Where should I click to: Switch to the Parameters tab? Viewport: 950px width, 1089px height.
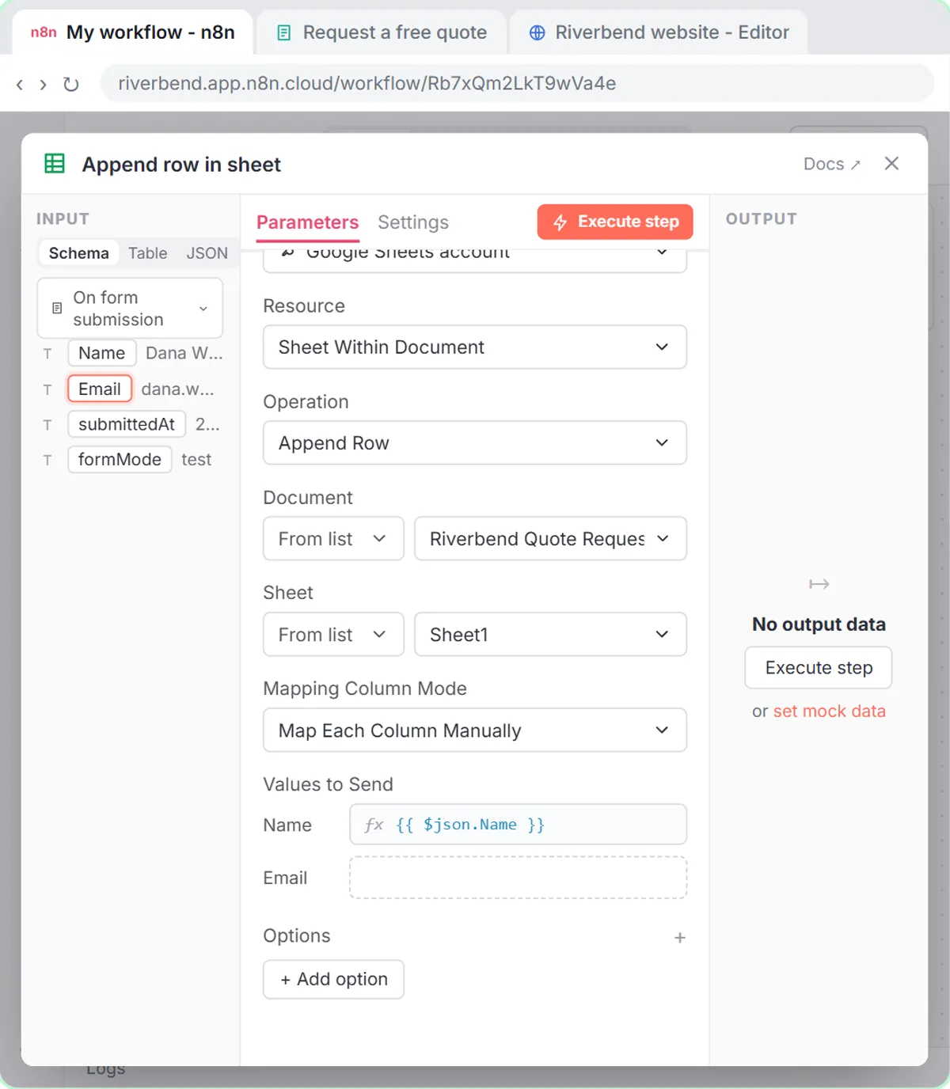307,222
